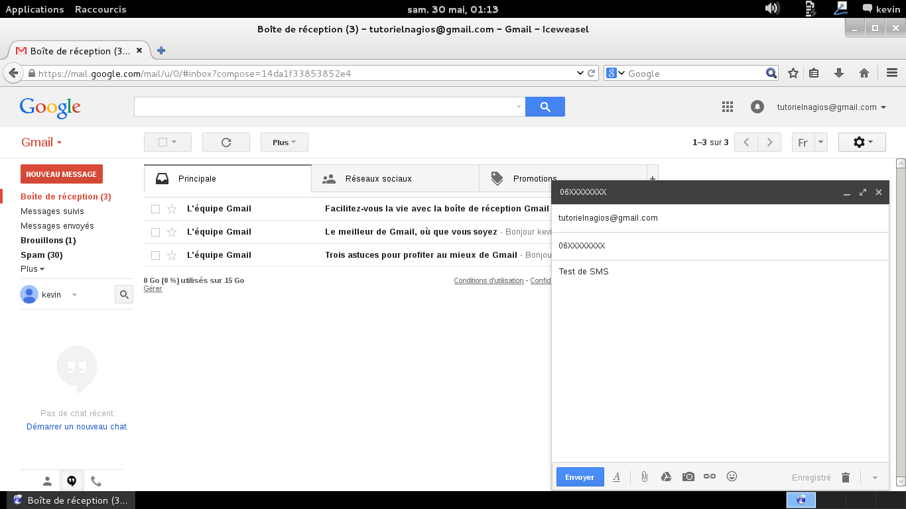Click the subject field 06XXXXXXXX in compose
The height and width of the screenshot is (509, 906).
point(720,246)
